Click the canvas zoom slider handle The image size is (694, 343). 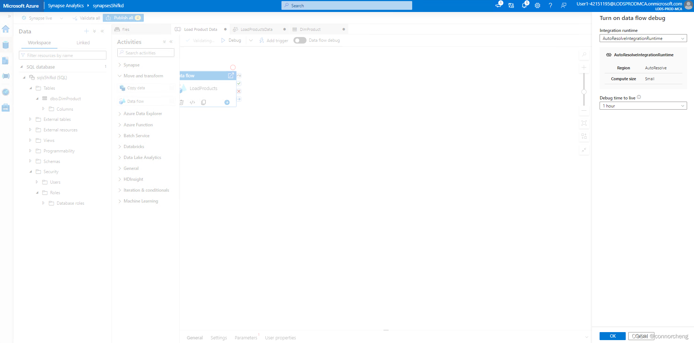(584, 92)
